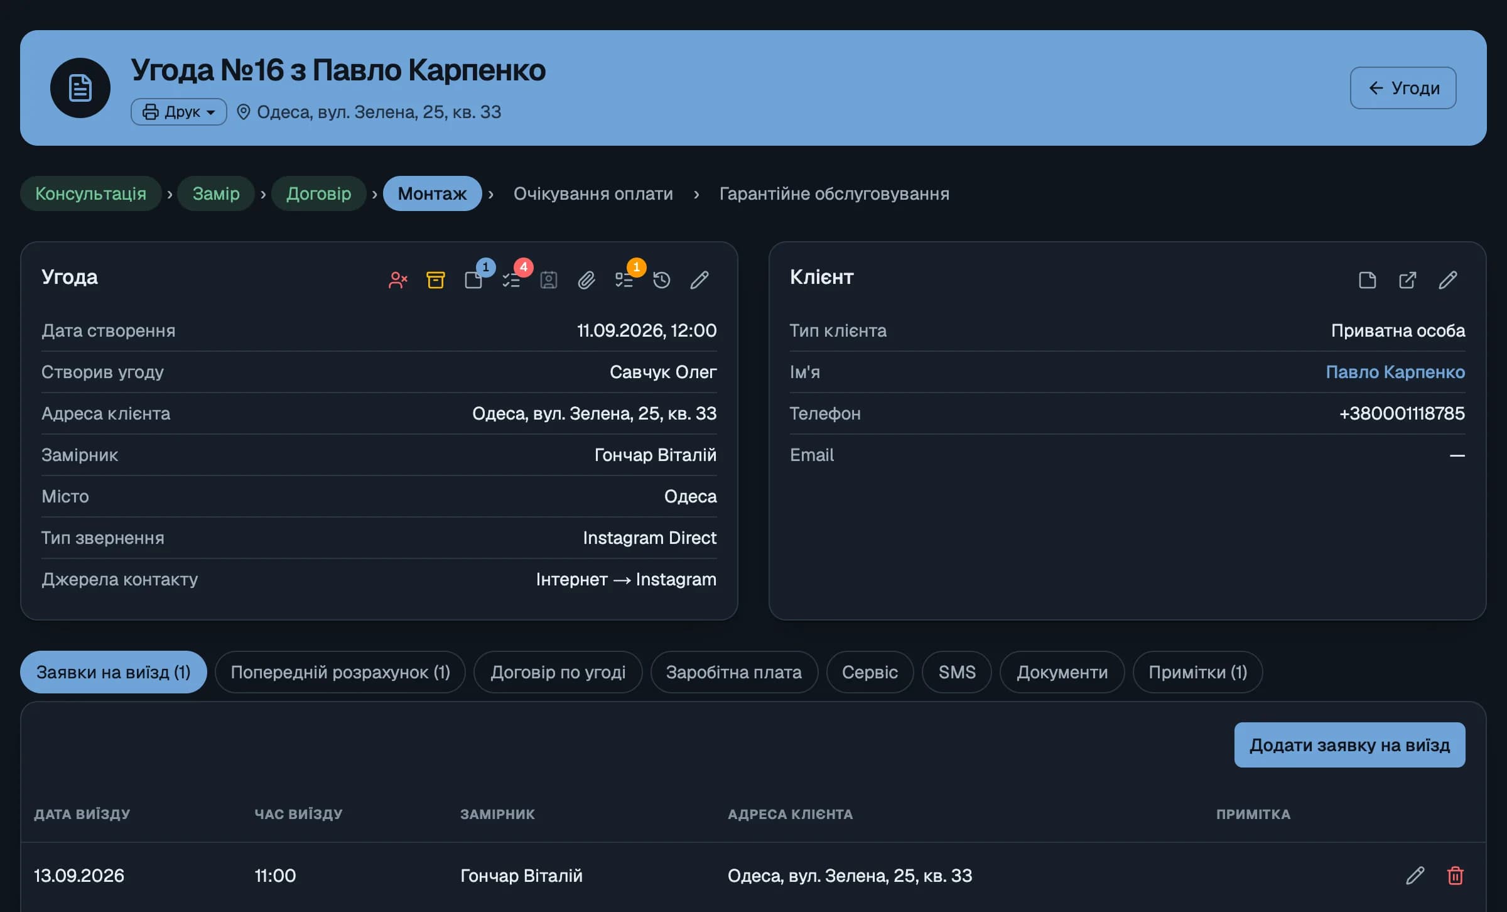Click Додати заявку на виїзд button
The image size is (1507, 912).
1350,745
